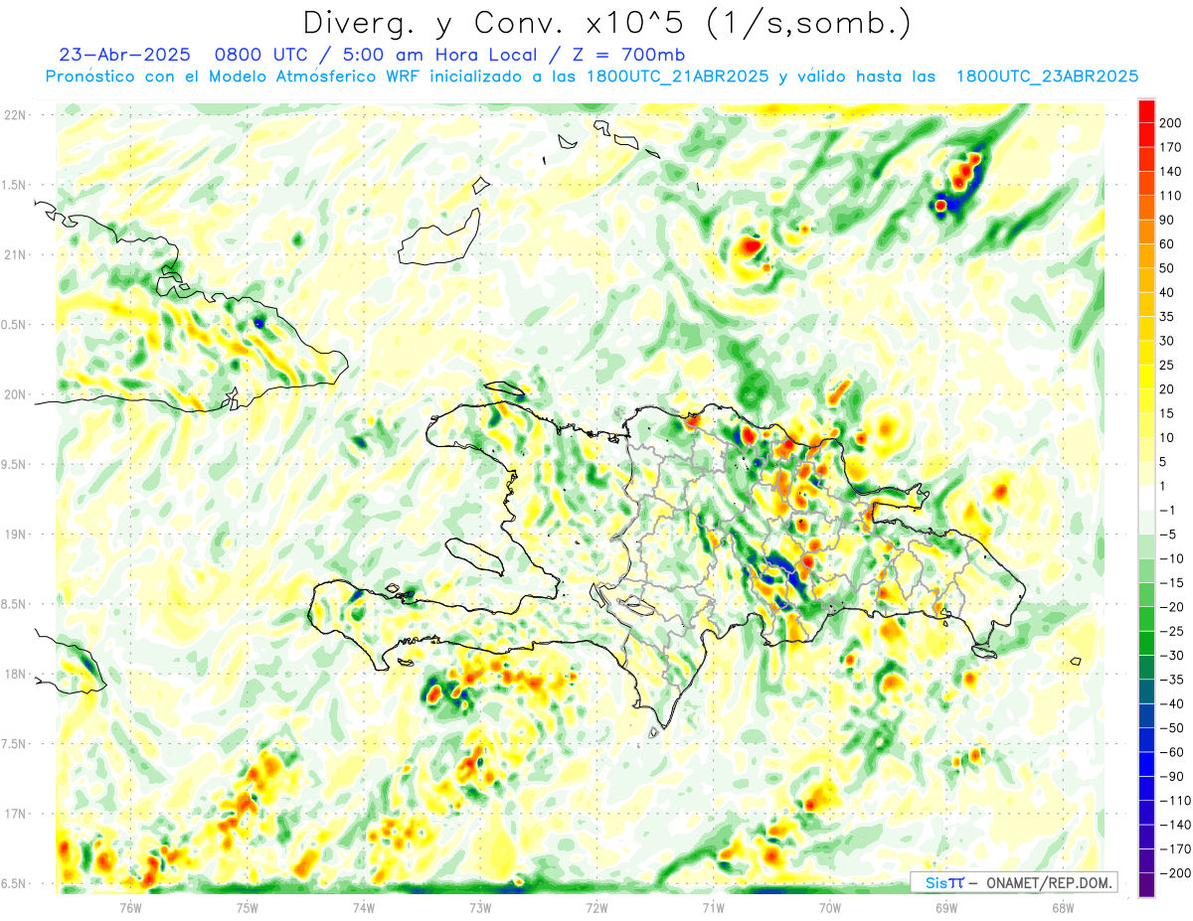
Task: Click the initialization time '1800UTC_21ABR2025'
Action: (676, 77)
